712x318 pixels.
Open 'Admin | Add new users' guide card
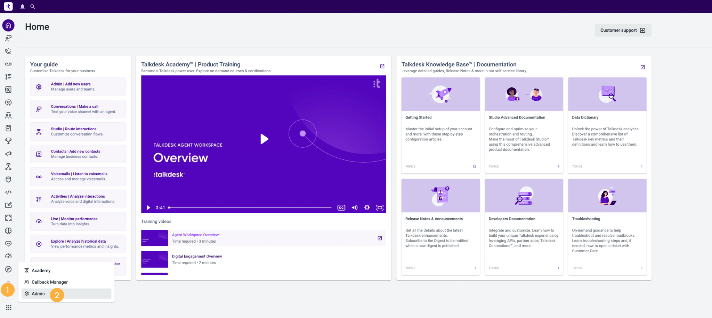tap(78, 87)
